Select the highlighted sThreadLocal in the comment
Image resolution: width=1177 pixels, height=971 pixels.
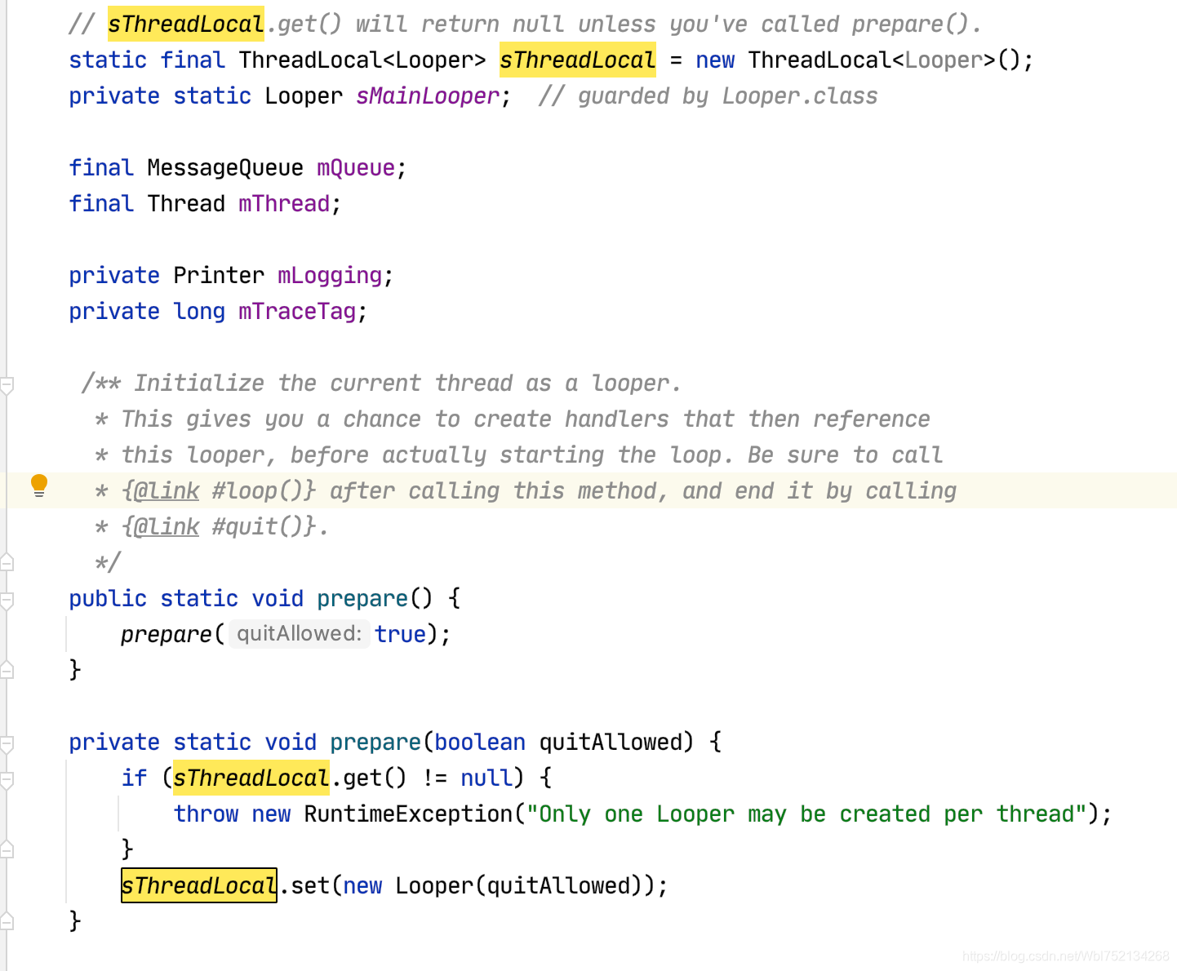point(184,24)
